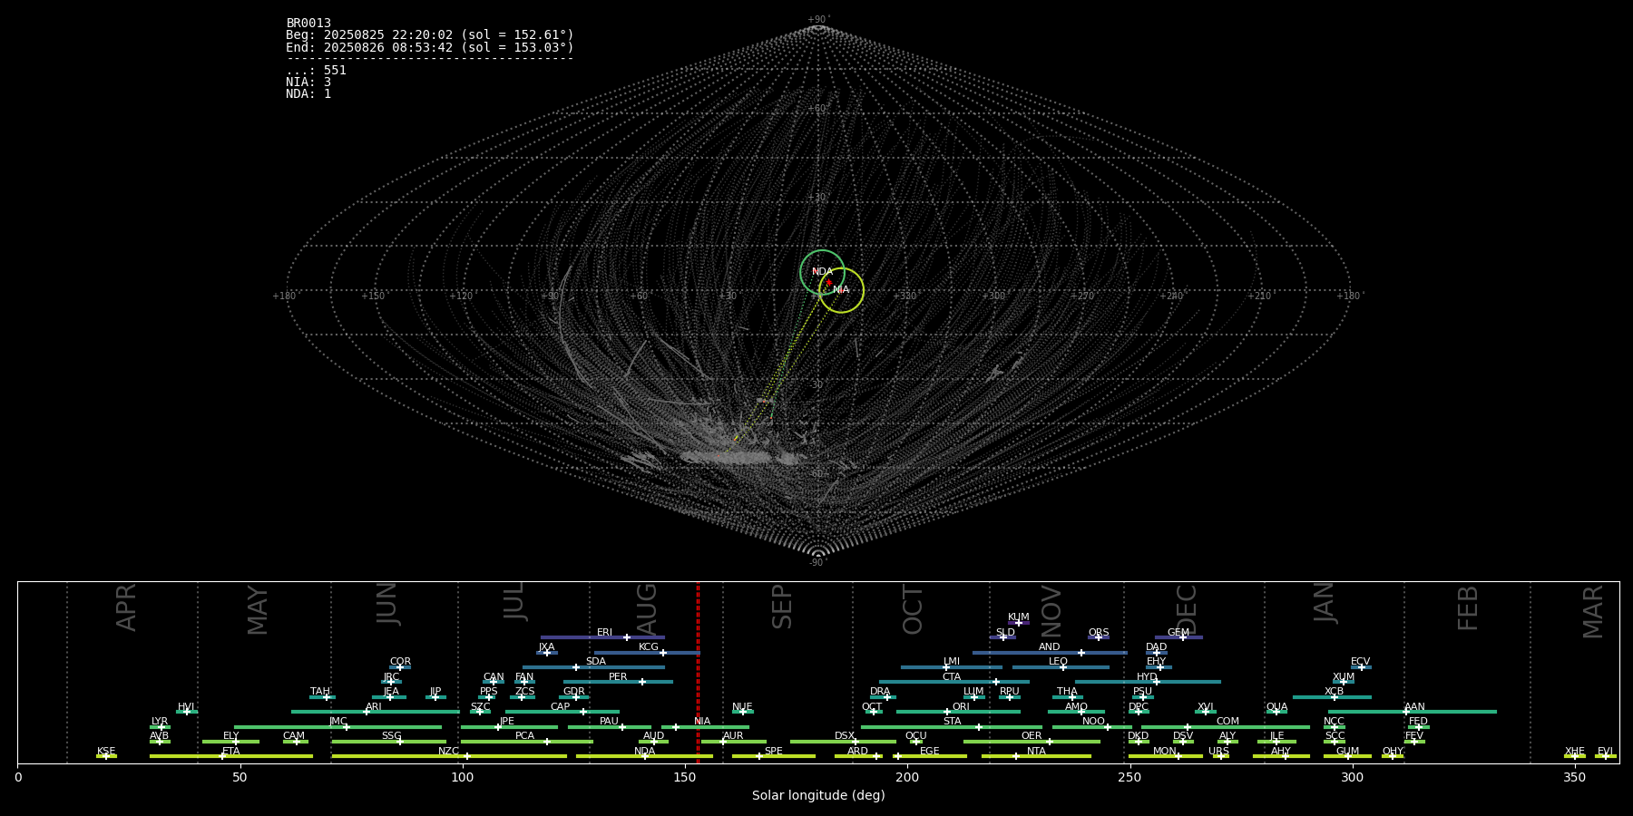The width and height of the screenshot is (1633, 816).
Task: Click the ERI shower label in timeline
Action: 604,633
